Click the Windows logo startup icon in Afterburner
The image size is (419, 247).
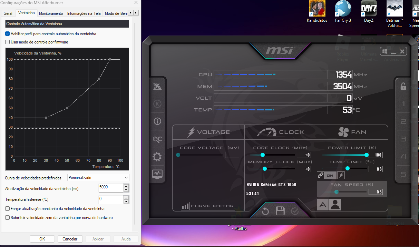pos(385,51)
